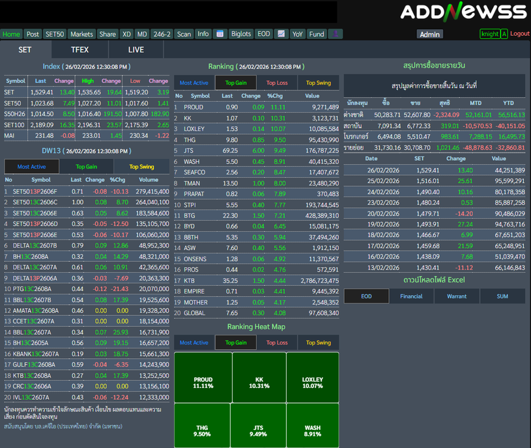Select Top Swing in the DW13 panel

141,167
